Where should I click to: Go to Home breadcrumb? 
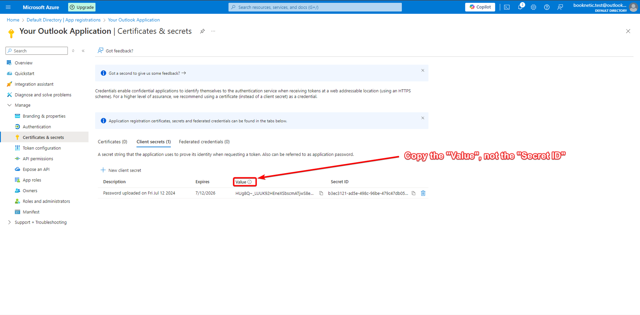click(x=13, y=20)
